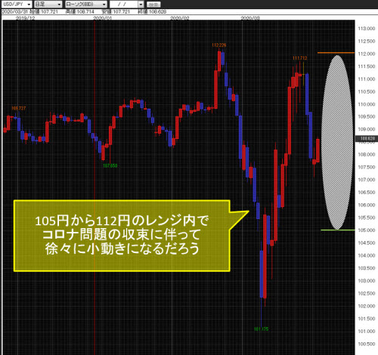The image size is (378, 355).
Task: Click the date input field
Action: (x=124, y=5)
